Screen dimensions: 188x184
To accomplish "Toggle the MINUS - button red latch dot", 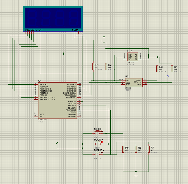I will [102, 153].
